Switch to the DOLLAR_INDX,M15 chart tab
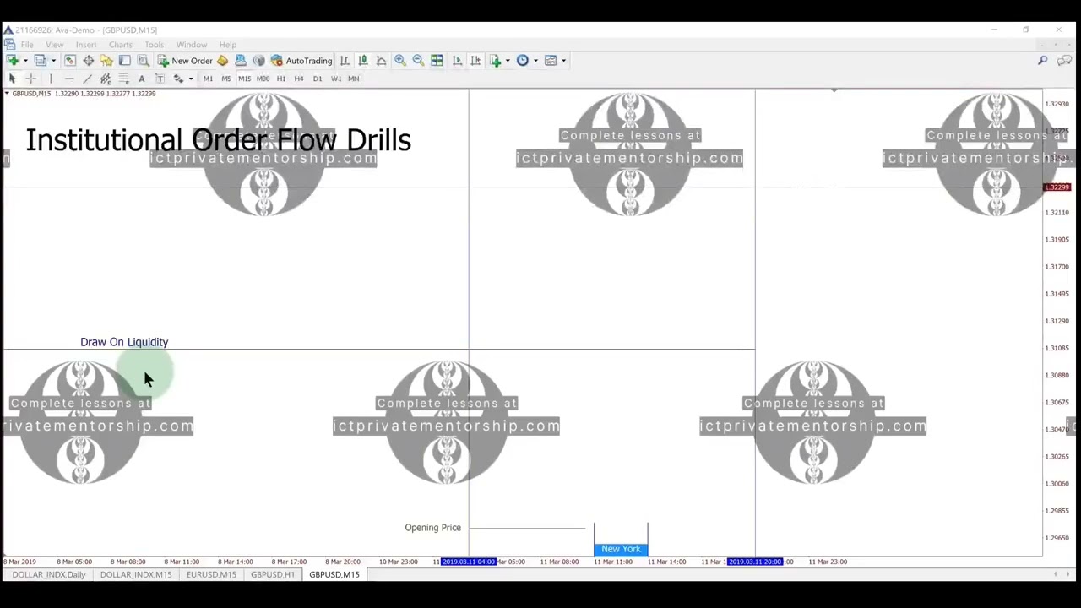 (x=136, y=575)
